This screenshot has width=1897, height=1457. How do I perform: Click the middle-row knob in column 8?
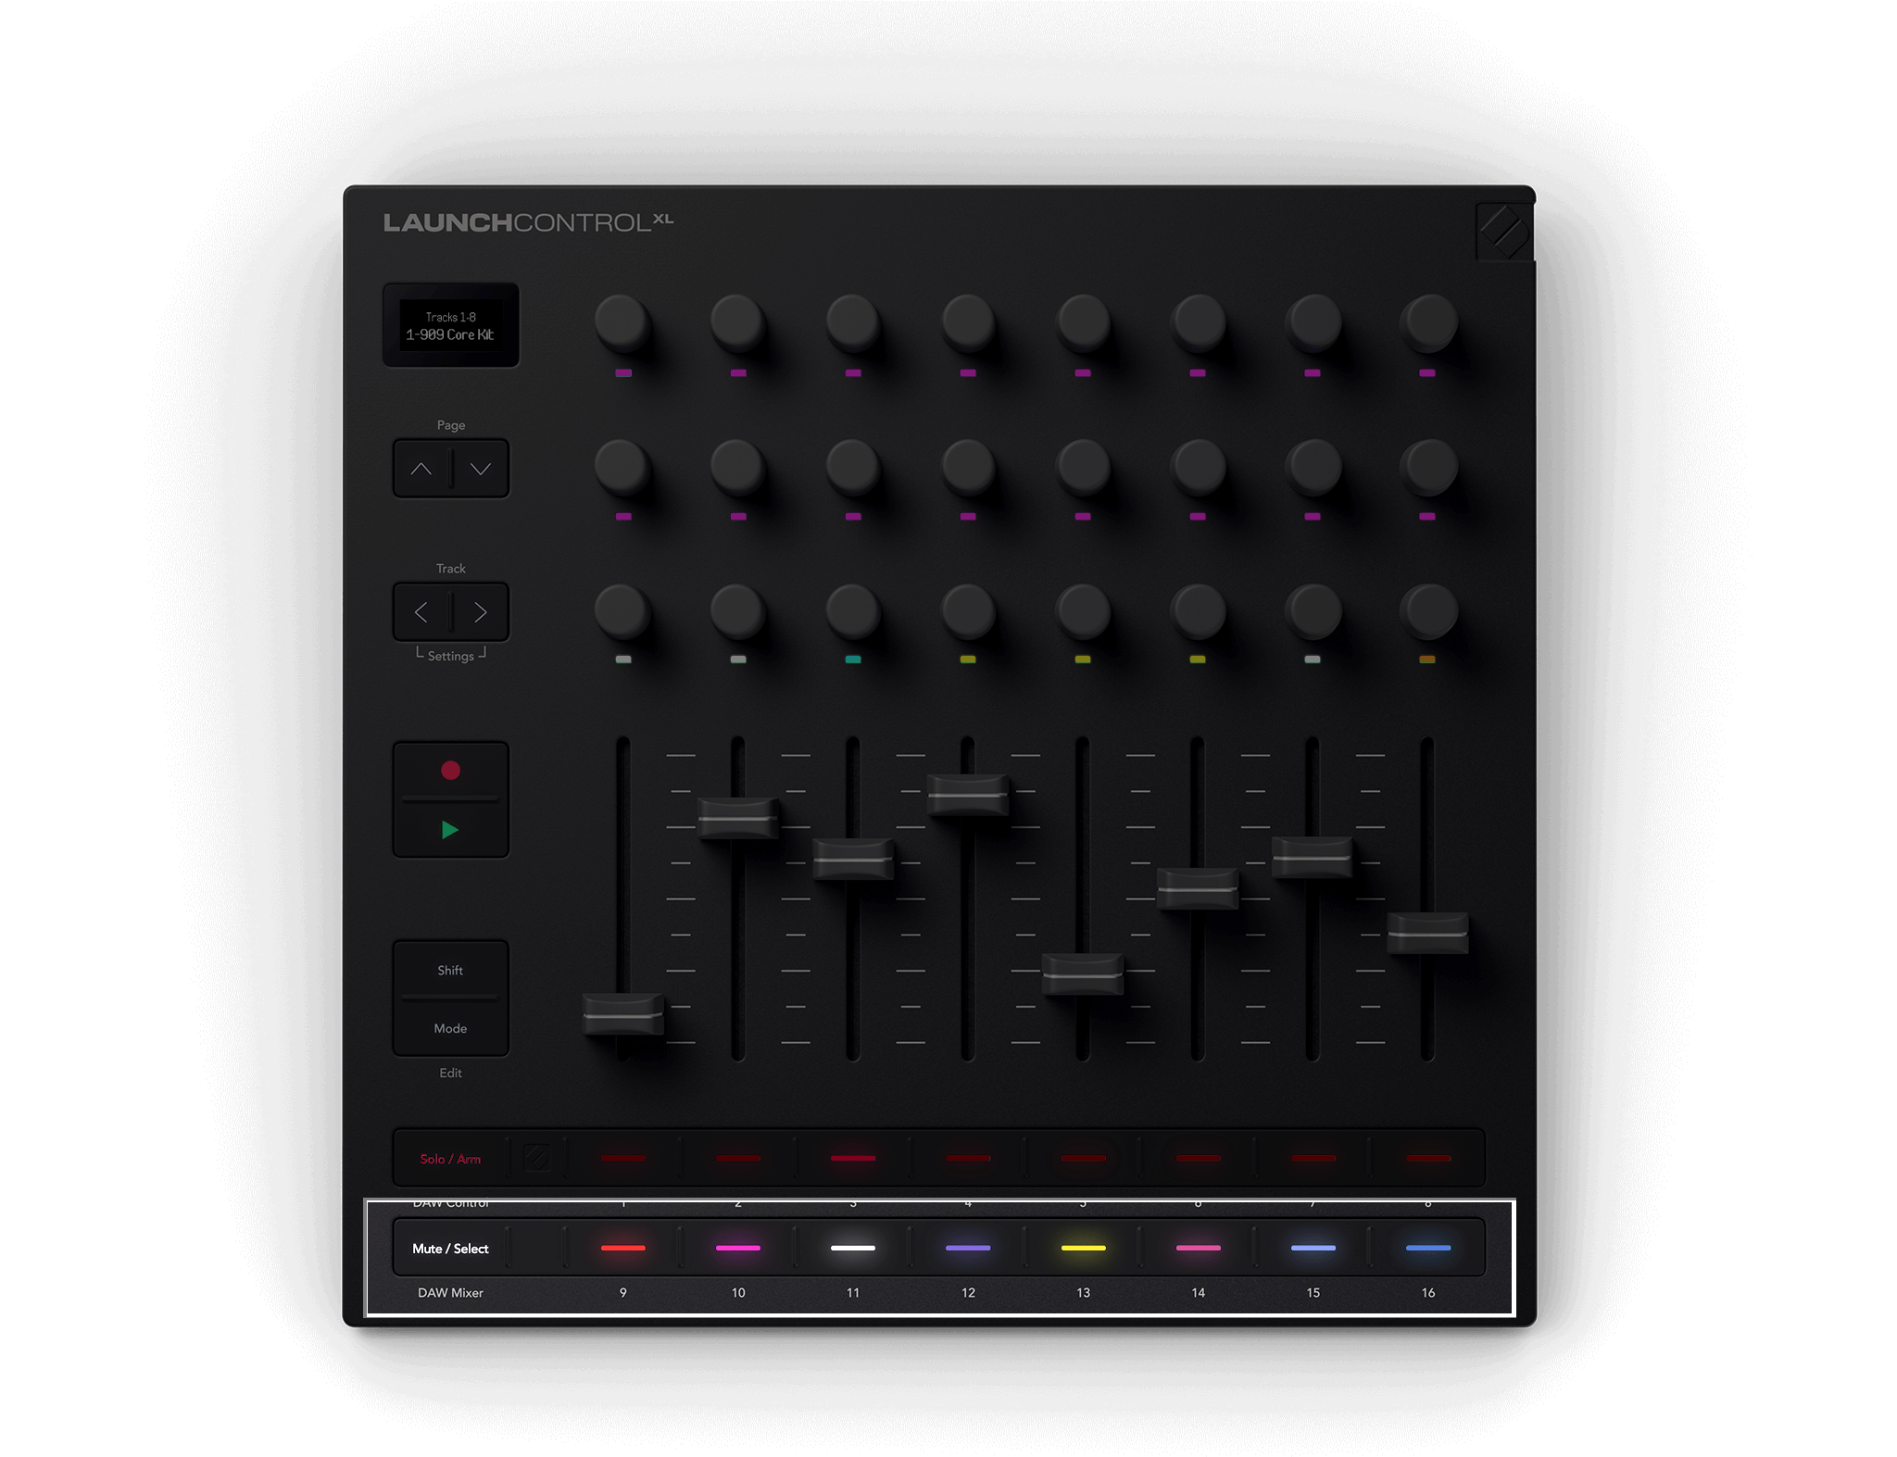1428,466
